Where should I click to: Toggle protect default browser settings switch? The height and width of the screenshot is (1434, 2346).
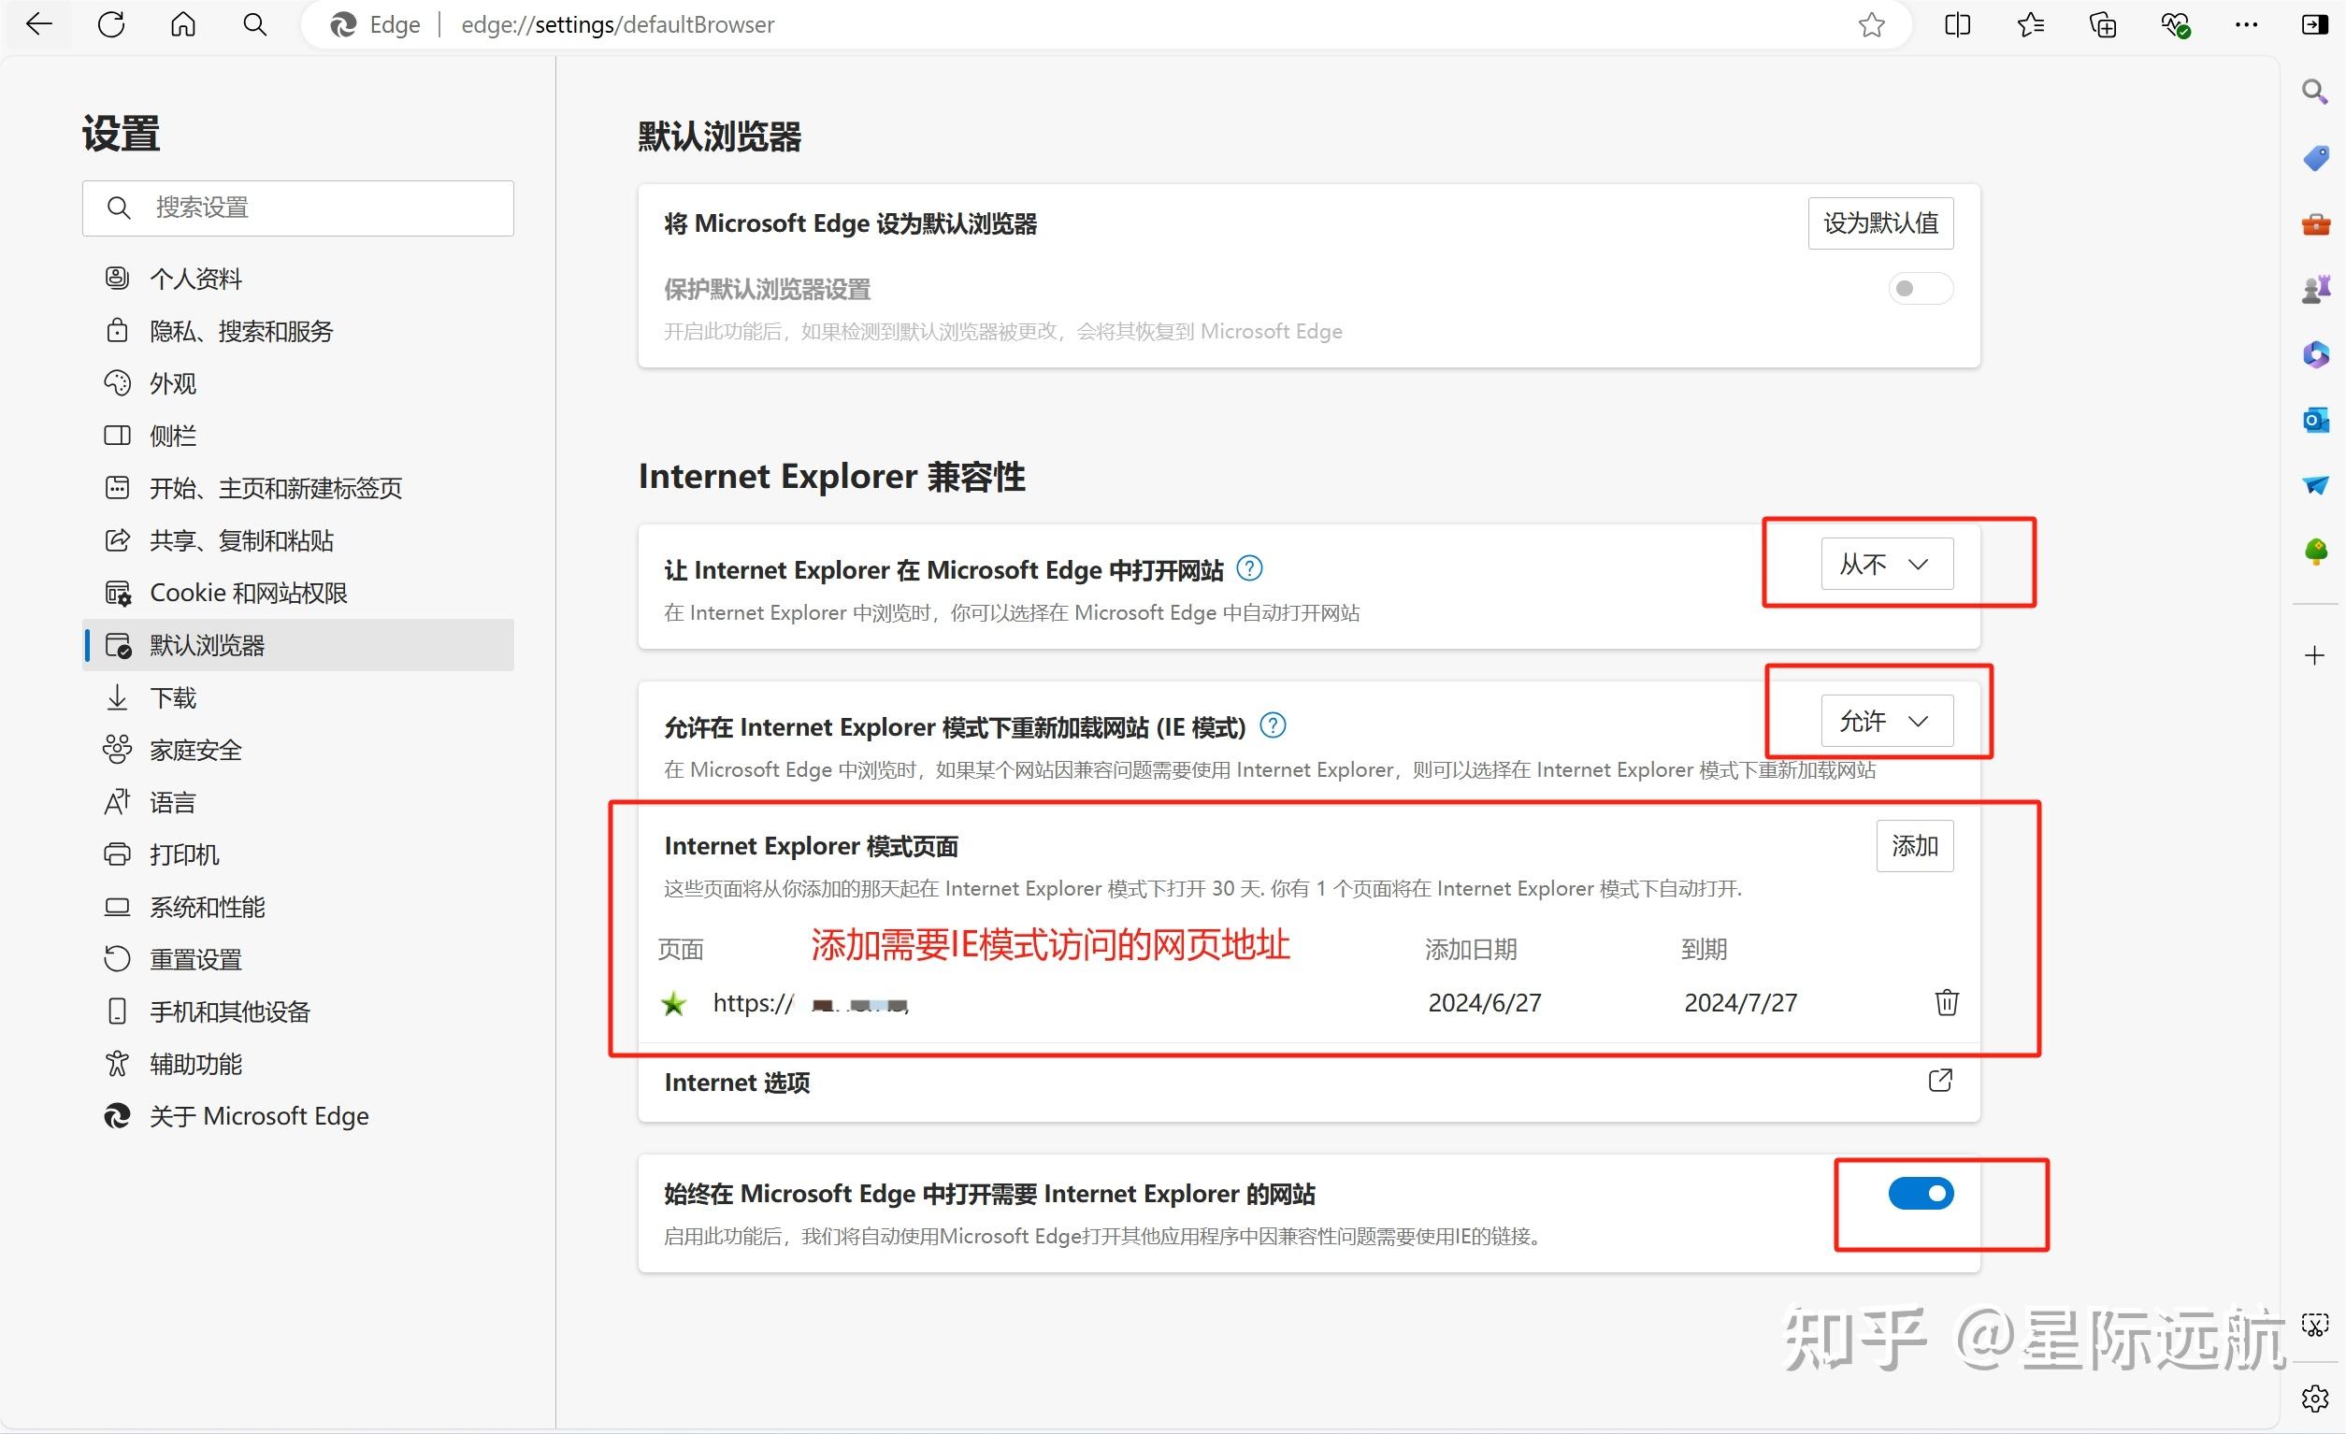click(1921, 289)
